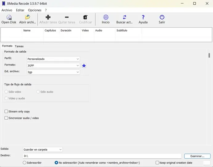Click the Audio column header
This screenshot has height=167, width=213.
(x=105, y=30)
